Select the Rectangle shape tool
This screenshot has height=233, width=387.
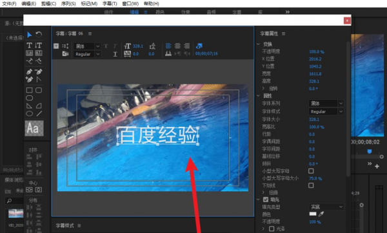click(x=29, y=90)
